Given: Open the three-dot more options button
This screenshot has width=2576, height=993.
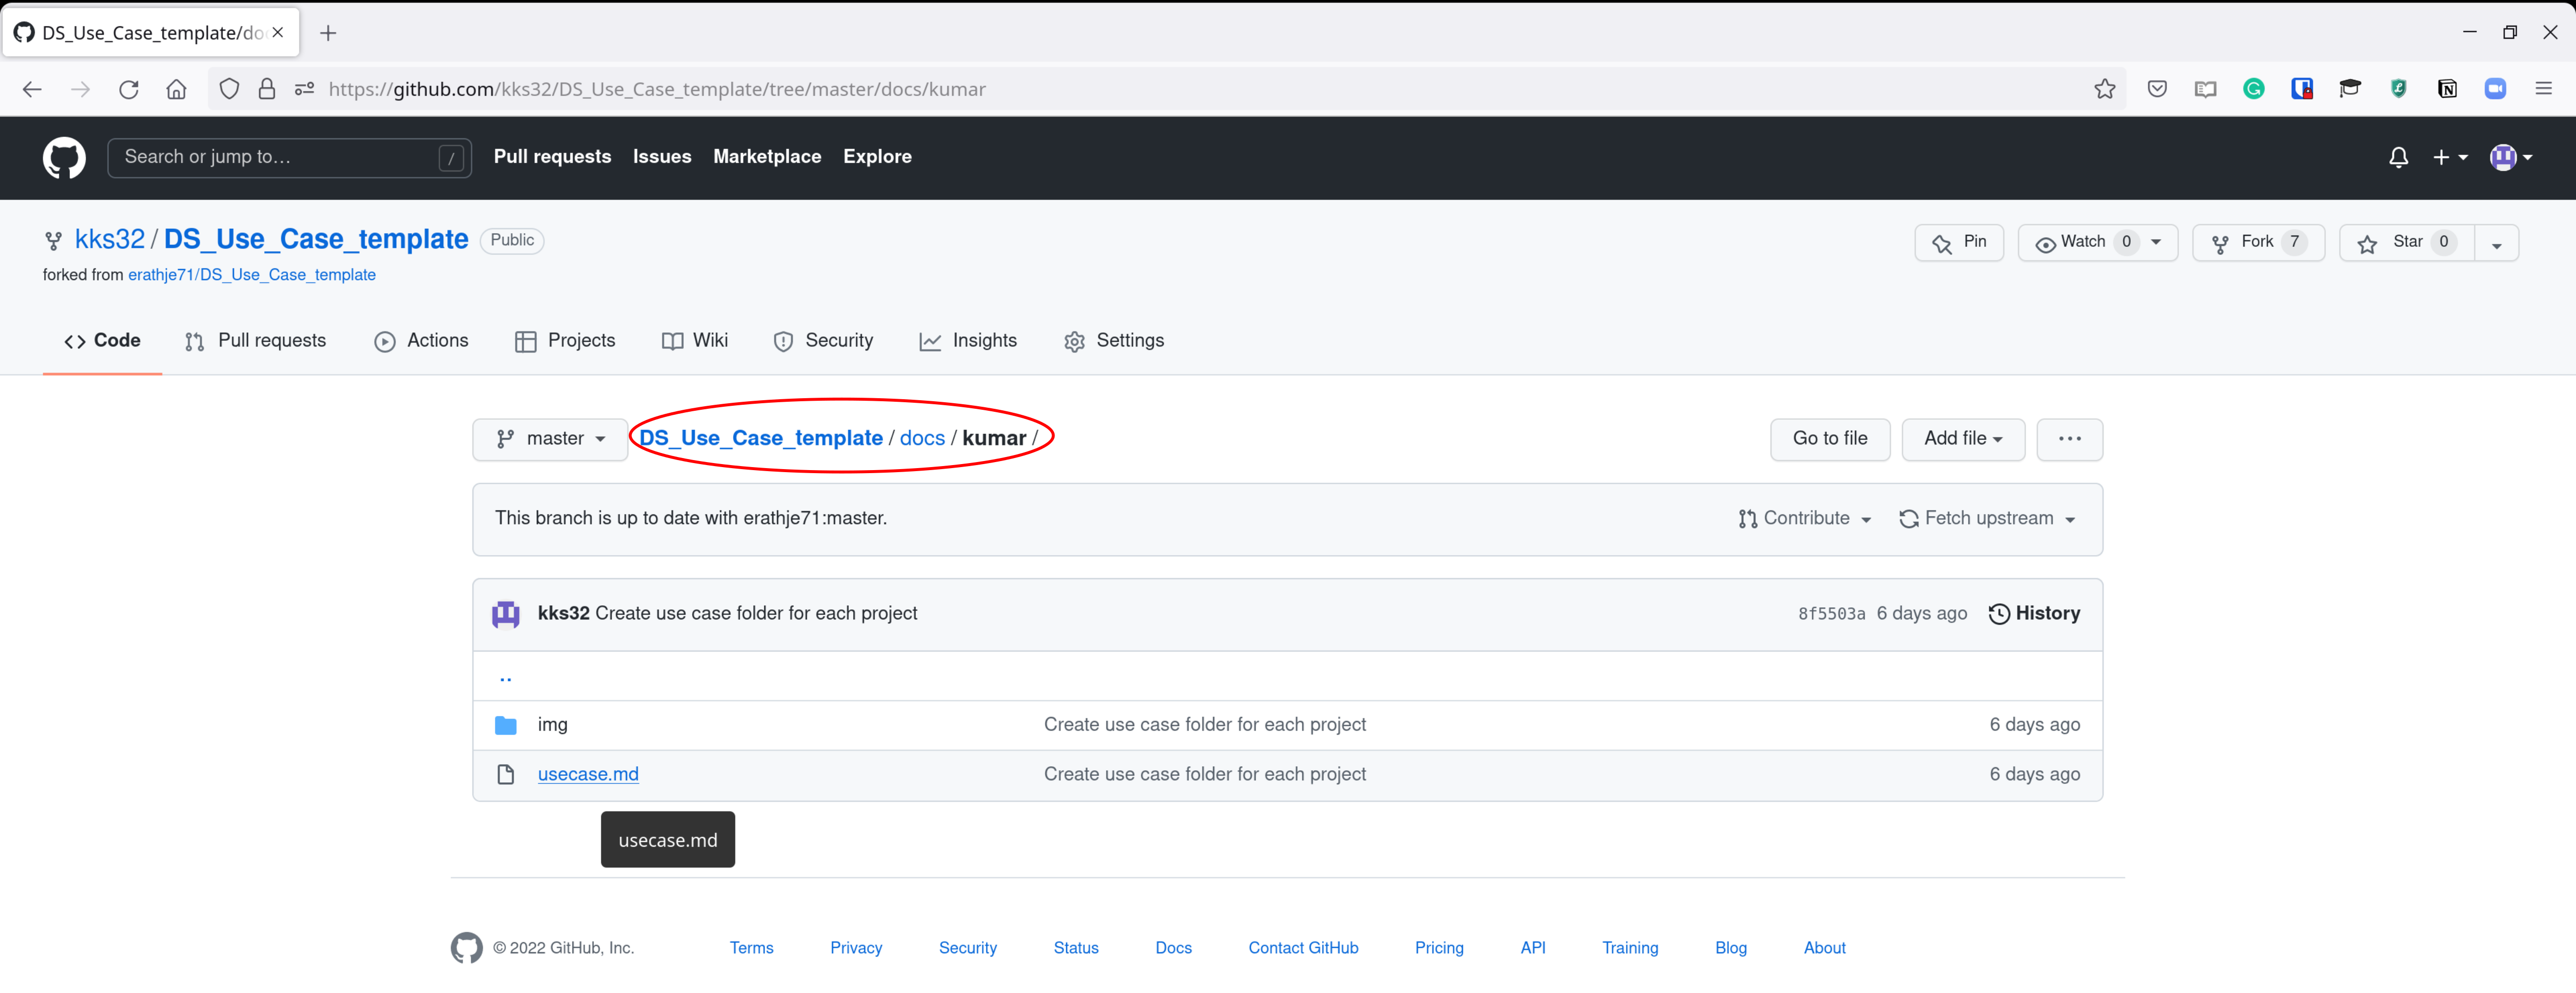Looking at the screenshot, I should [x=2069, y=438].
